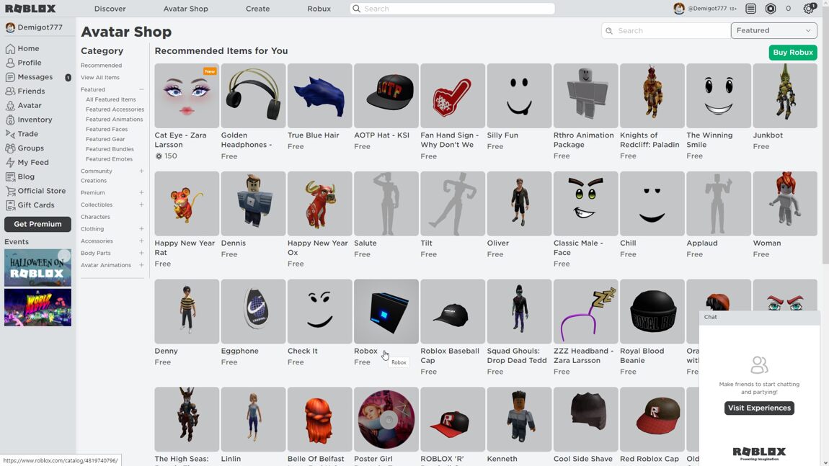Expand the Body Parts category
The image size is (829, 466).
[x=141, y=253]
